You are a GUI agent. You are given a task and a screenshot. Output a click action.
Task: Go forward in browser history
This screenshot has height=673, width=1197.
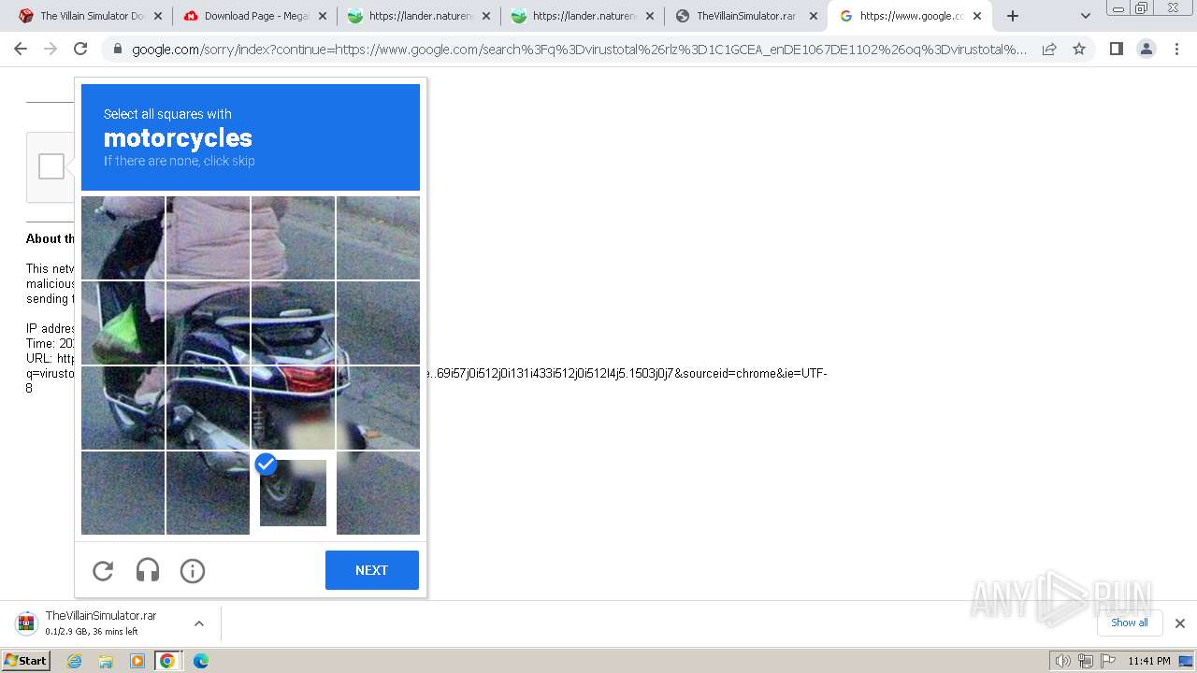(50, 49)
